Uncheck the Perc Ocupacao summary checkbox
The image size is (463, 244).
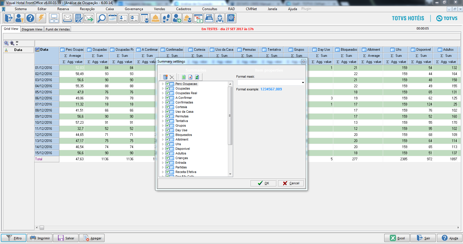click(167, 84)
